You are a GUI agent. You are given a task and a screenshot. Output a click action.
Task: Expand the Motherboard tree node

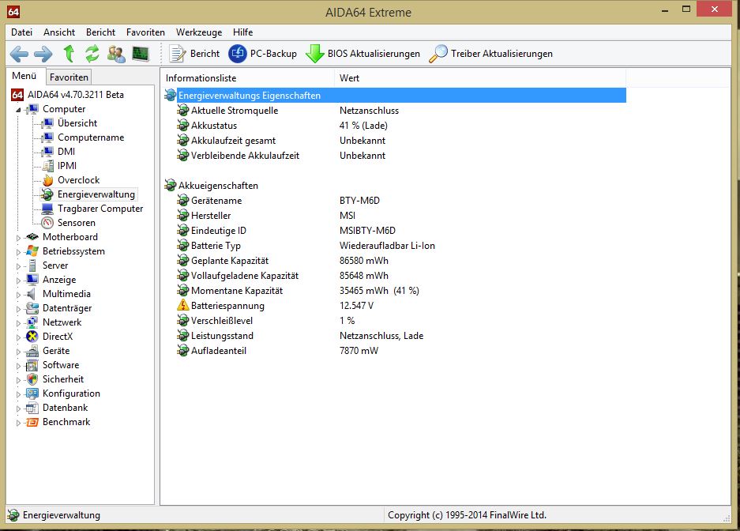pos(18,237)
